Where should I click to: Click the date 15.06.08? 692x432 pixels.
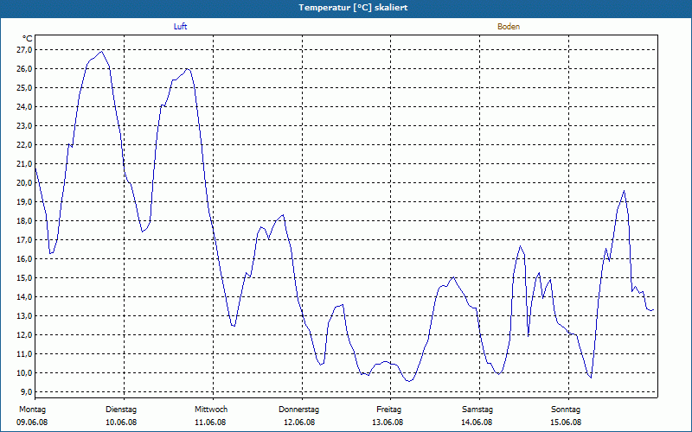(x=566, y=422)
